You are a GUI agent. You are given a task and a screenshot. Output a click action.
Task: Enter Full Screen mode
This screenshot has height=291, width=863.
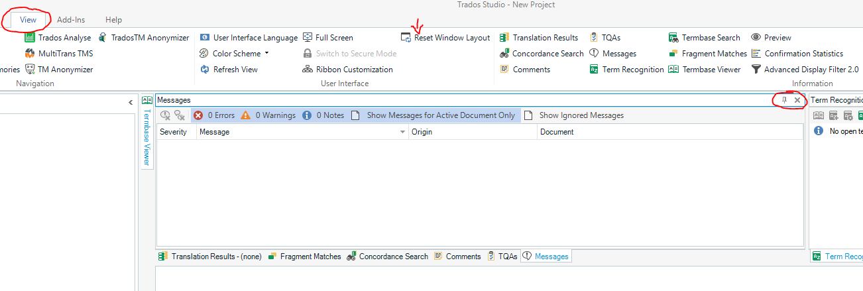(328, 38)
